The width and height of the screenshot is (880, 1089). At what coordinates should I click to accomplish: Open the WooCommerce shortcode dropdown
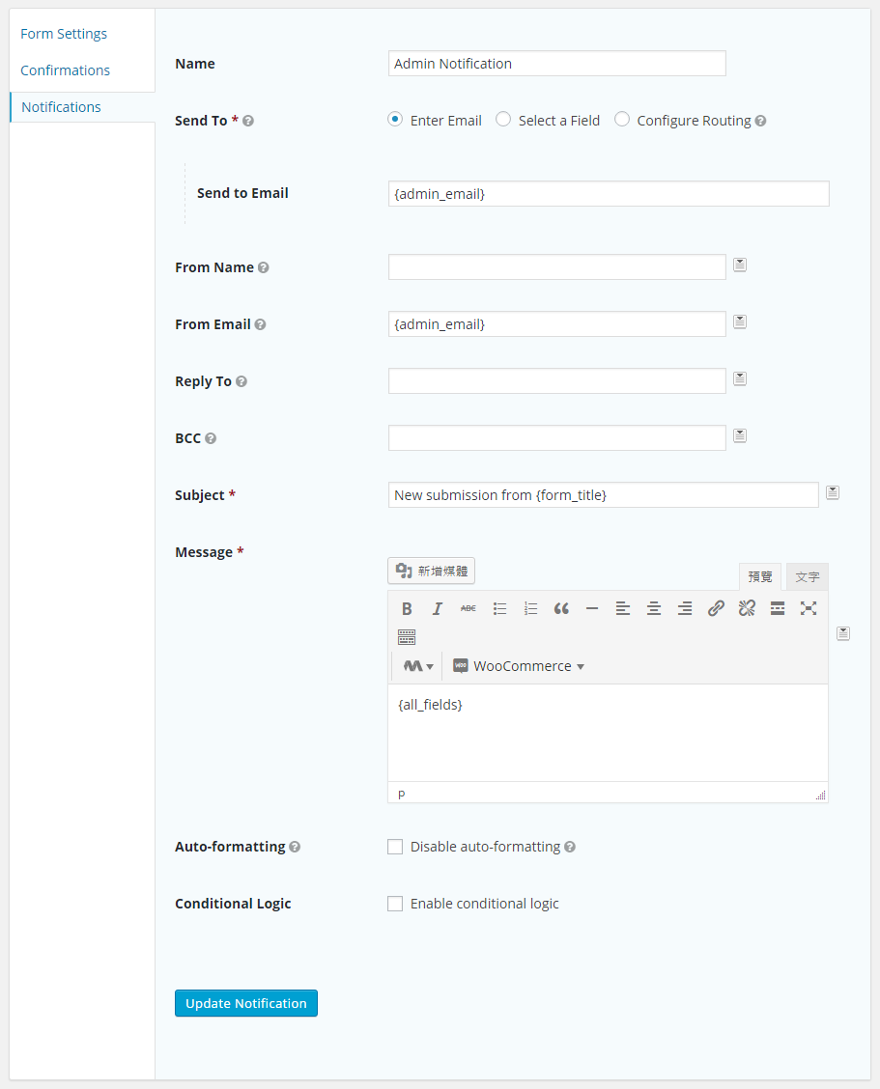click(519, 666)
